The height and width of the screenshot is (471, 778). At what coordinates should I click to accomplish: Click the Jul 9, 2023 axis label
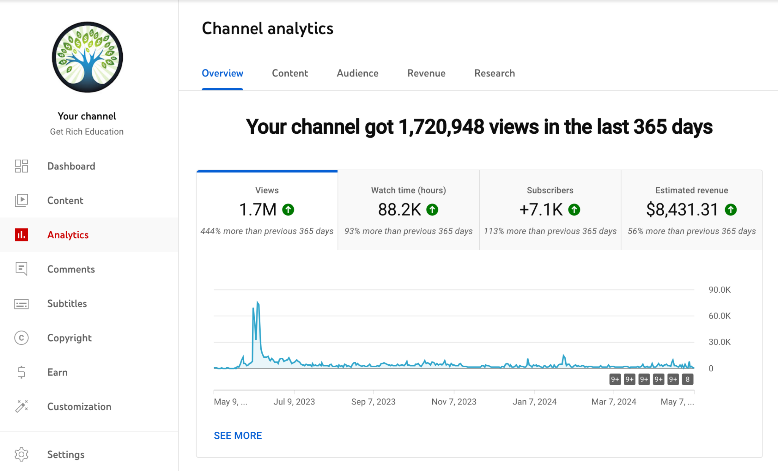pyautogui.click(x=294, y=402)
